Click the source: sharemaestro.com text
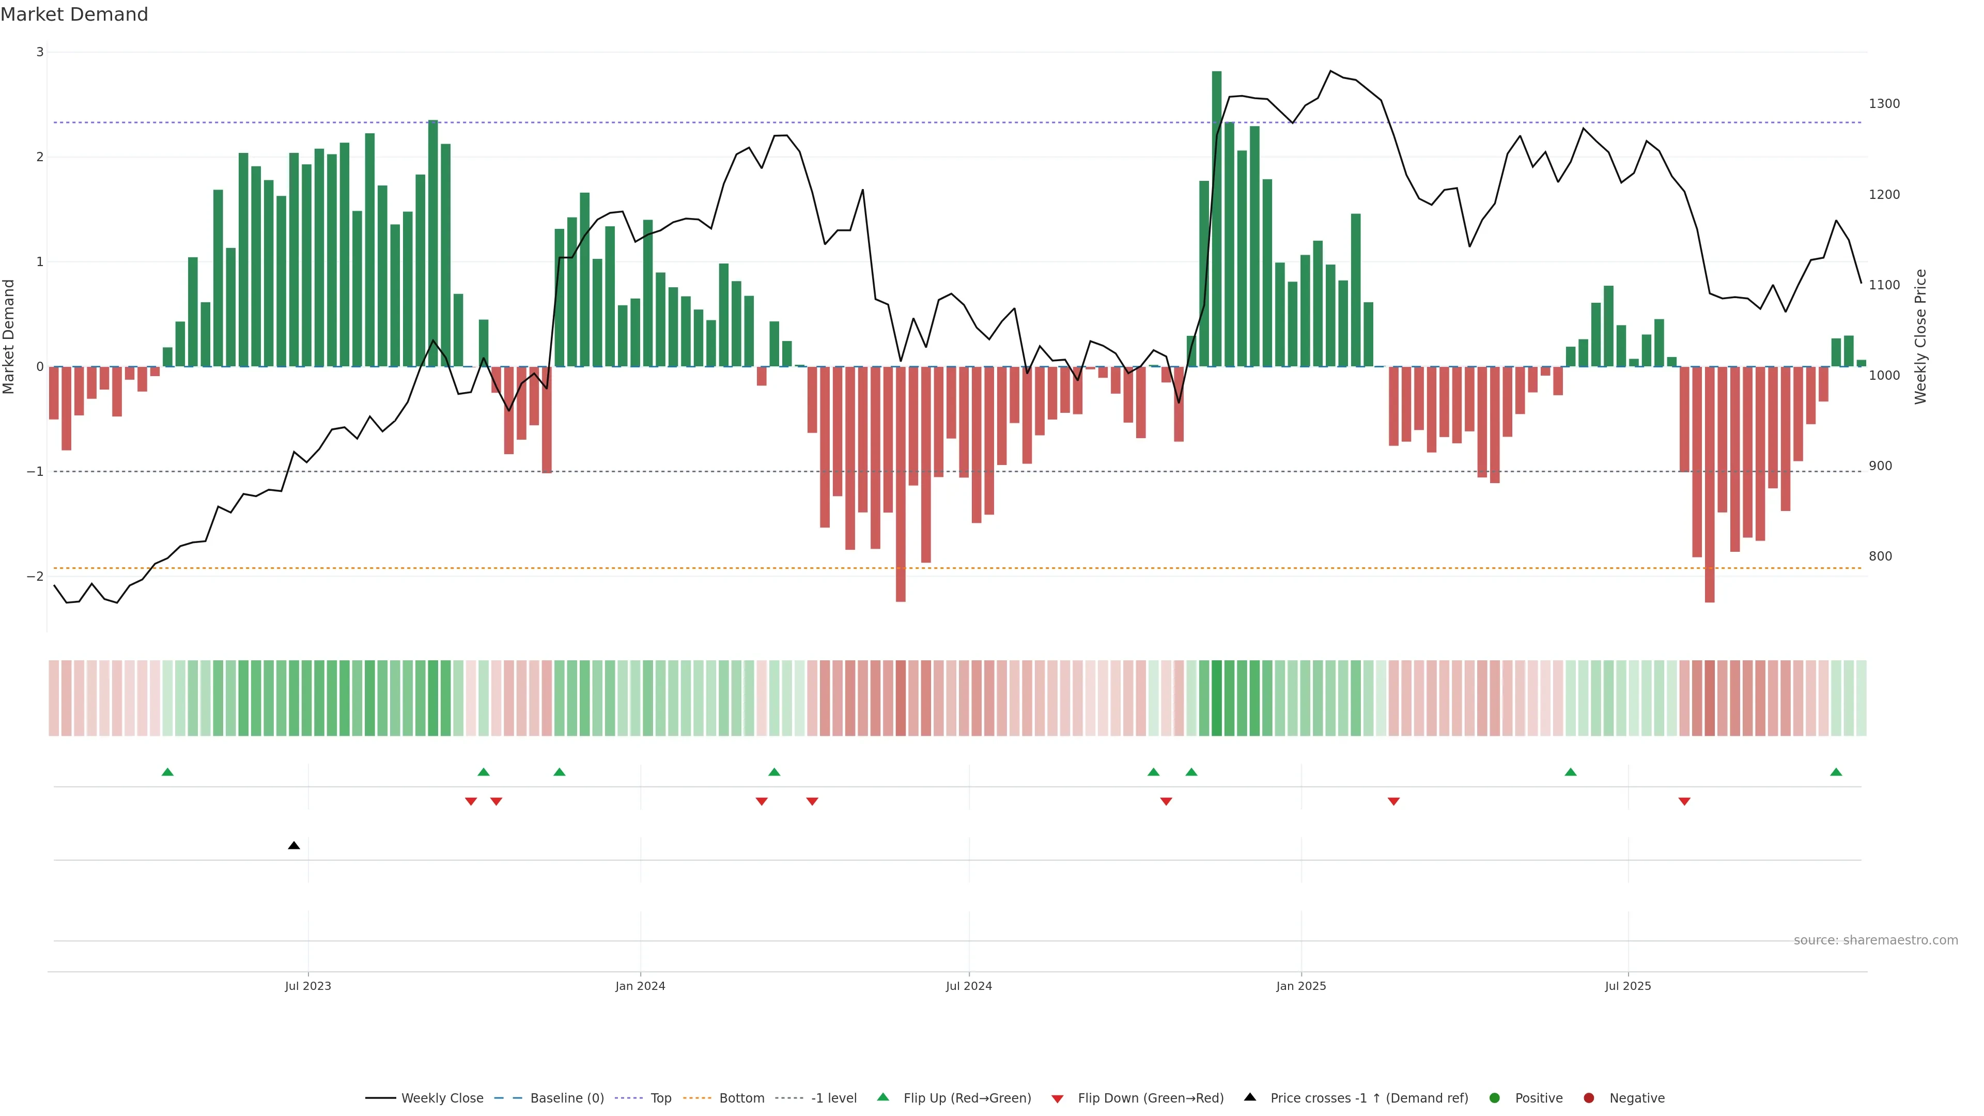Screen dimensions: 1984x1116 click(x=1876, y=940)
